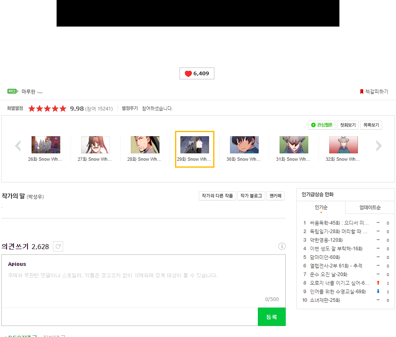The image size is (396, 337).
Task: Open ranked item 약한영웅-120화
Action: [326, 240]
